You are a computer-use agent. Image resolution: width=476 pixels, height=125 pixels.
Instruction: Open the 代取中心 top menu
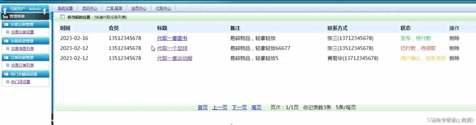coord(163,8)
